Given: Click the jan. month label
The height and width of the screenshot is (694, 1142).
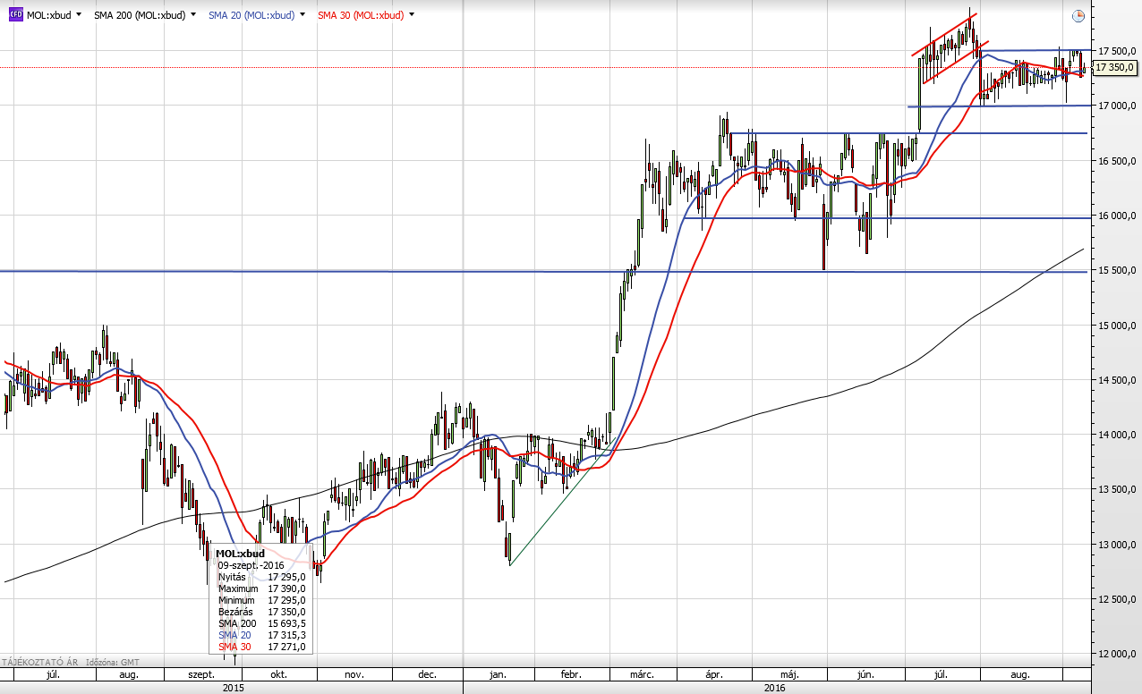Looking at the screenshot, I should pyautogui.click(x=498, y=675).
